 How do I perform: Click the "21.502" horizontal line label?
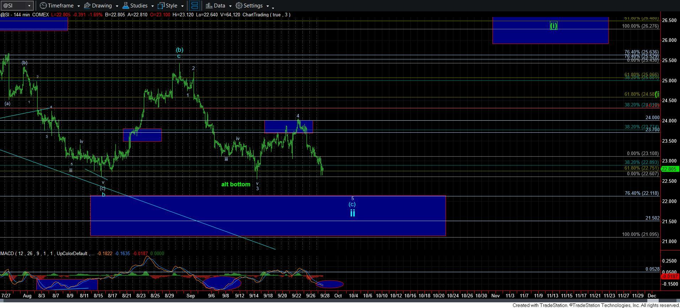click(x=652, y=218)
